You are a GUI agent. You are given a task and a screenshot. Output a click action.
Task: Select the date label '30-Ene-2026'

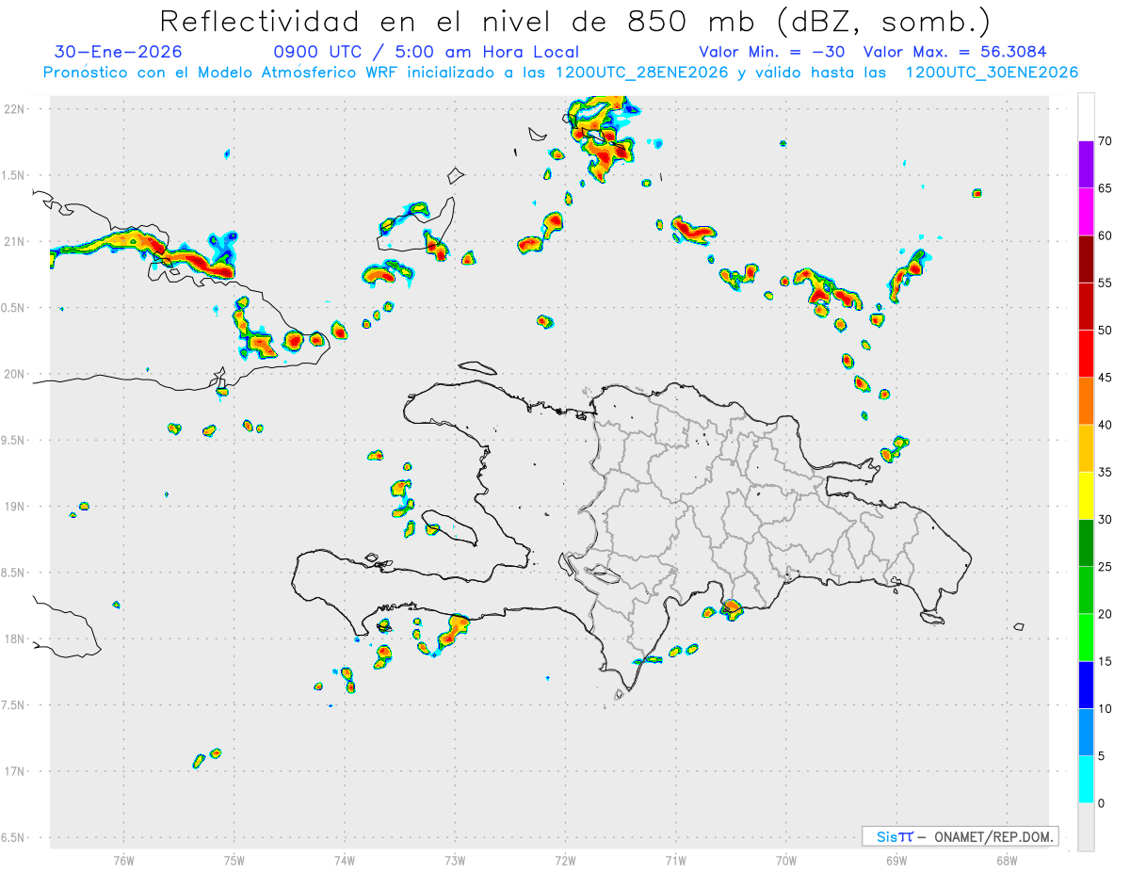(119, 52)
